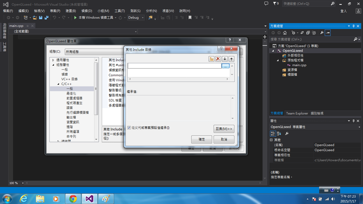Click property pages wrench icon in Properties panel
The height and width of the screenshot is (204, 363).
[x=287, y=133]
